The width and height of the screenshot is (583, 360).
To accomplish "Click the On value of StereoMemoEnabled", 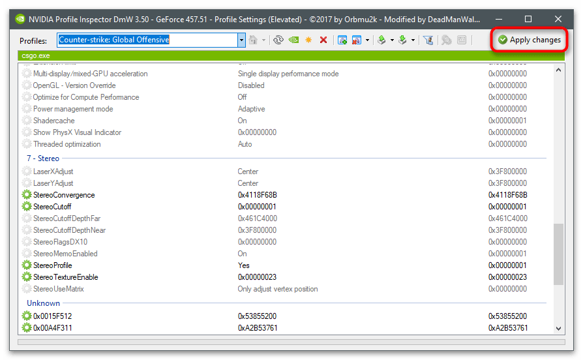I will (x=242, y=254).
